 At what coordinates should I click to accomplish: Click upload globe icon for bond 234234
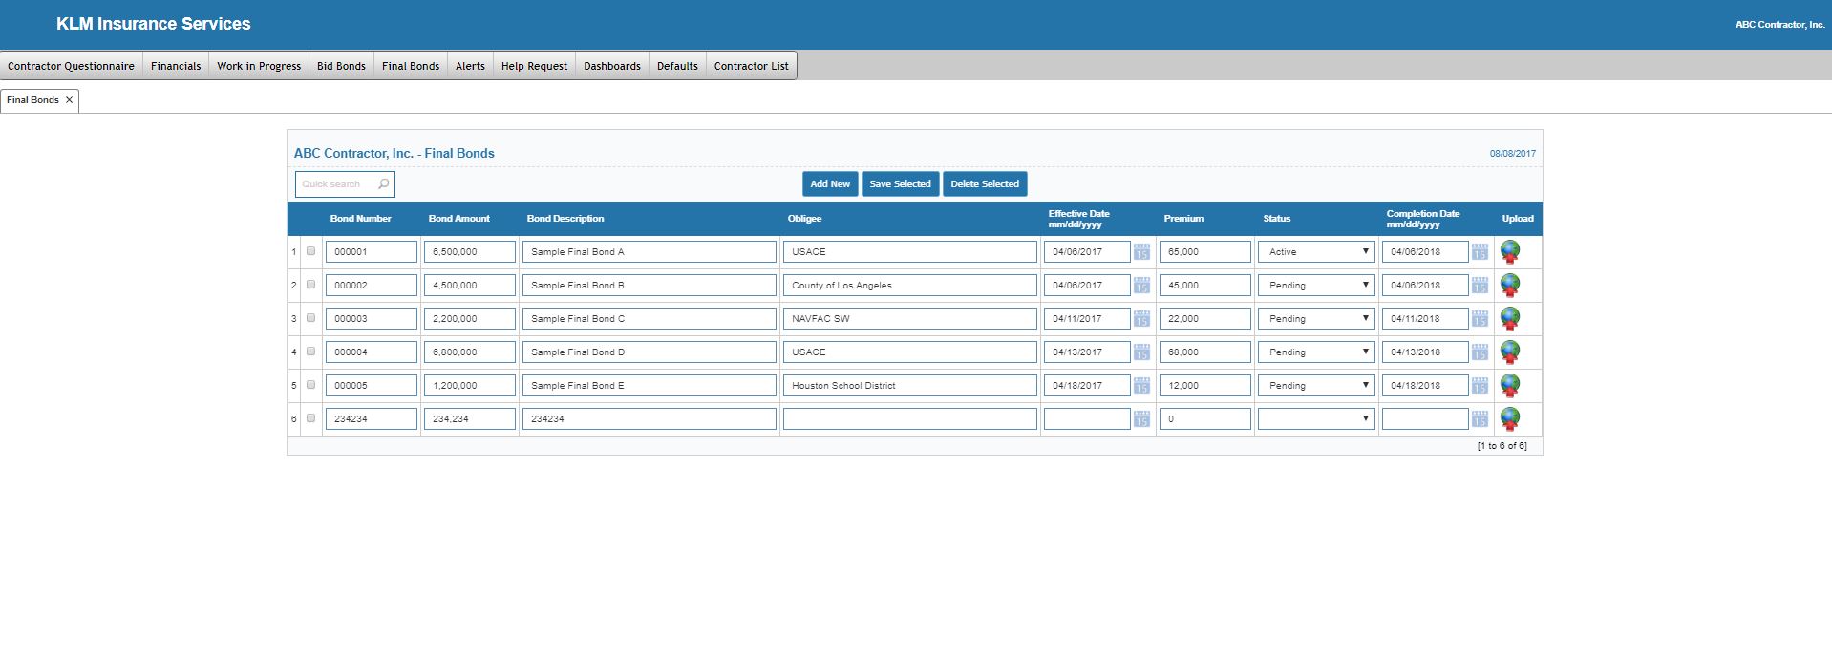(1509, 418)
